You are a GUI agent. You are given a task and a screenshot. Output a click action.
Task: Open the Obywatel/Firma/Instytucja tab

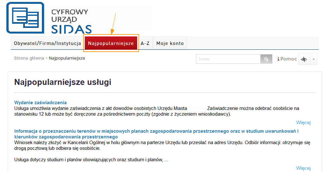tap(47, 43)
